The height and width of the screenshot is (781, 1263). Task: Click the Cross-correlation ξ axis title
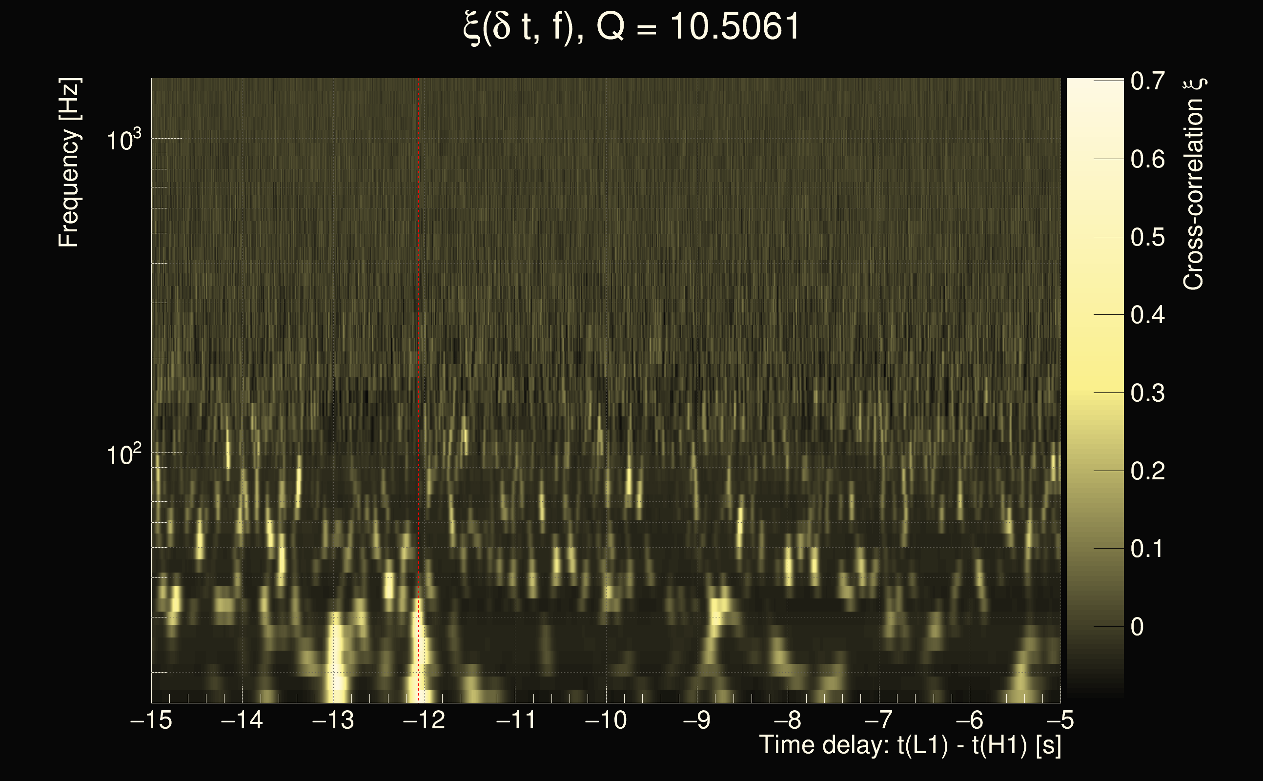pyautogui.click(x=1194, y=184)
